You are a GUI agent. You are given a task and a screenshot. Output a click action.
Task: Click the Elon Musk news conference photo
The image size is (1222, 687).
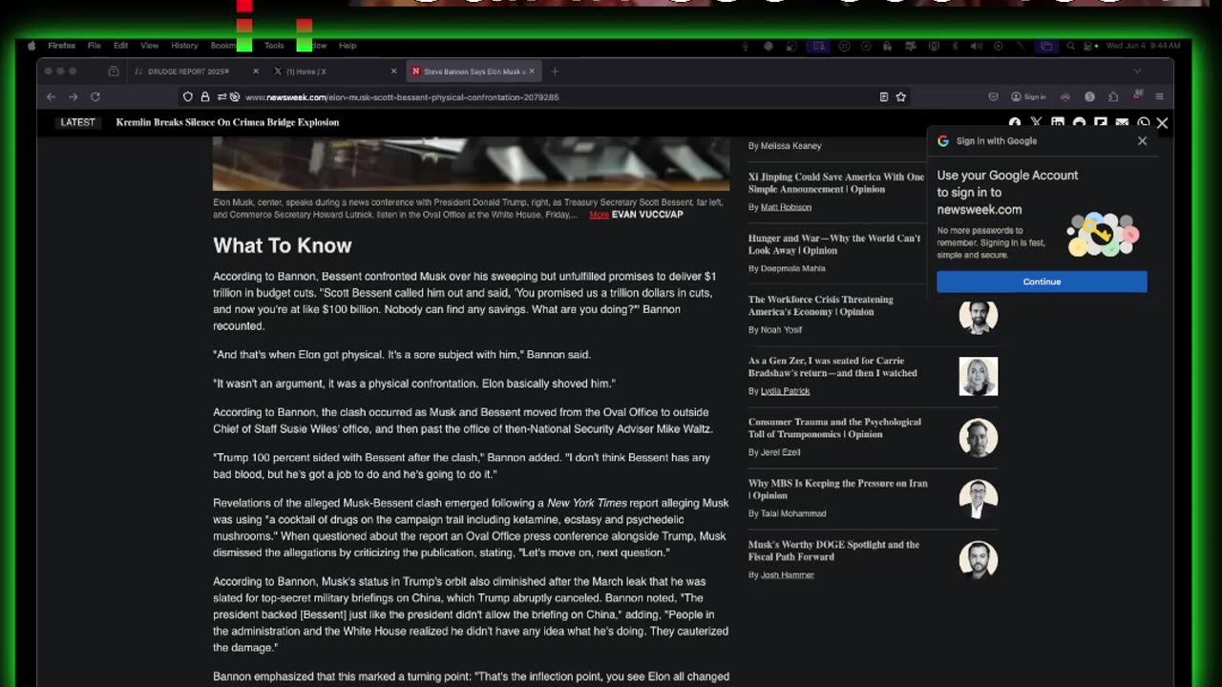coord(471,163)
